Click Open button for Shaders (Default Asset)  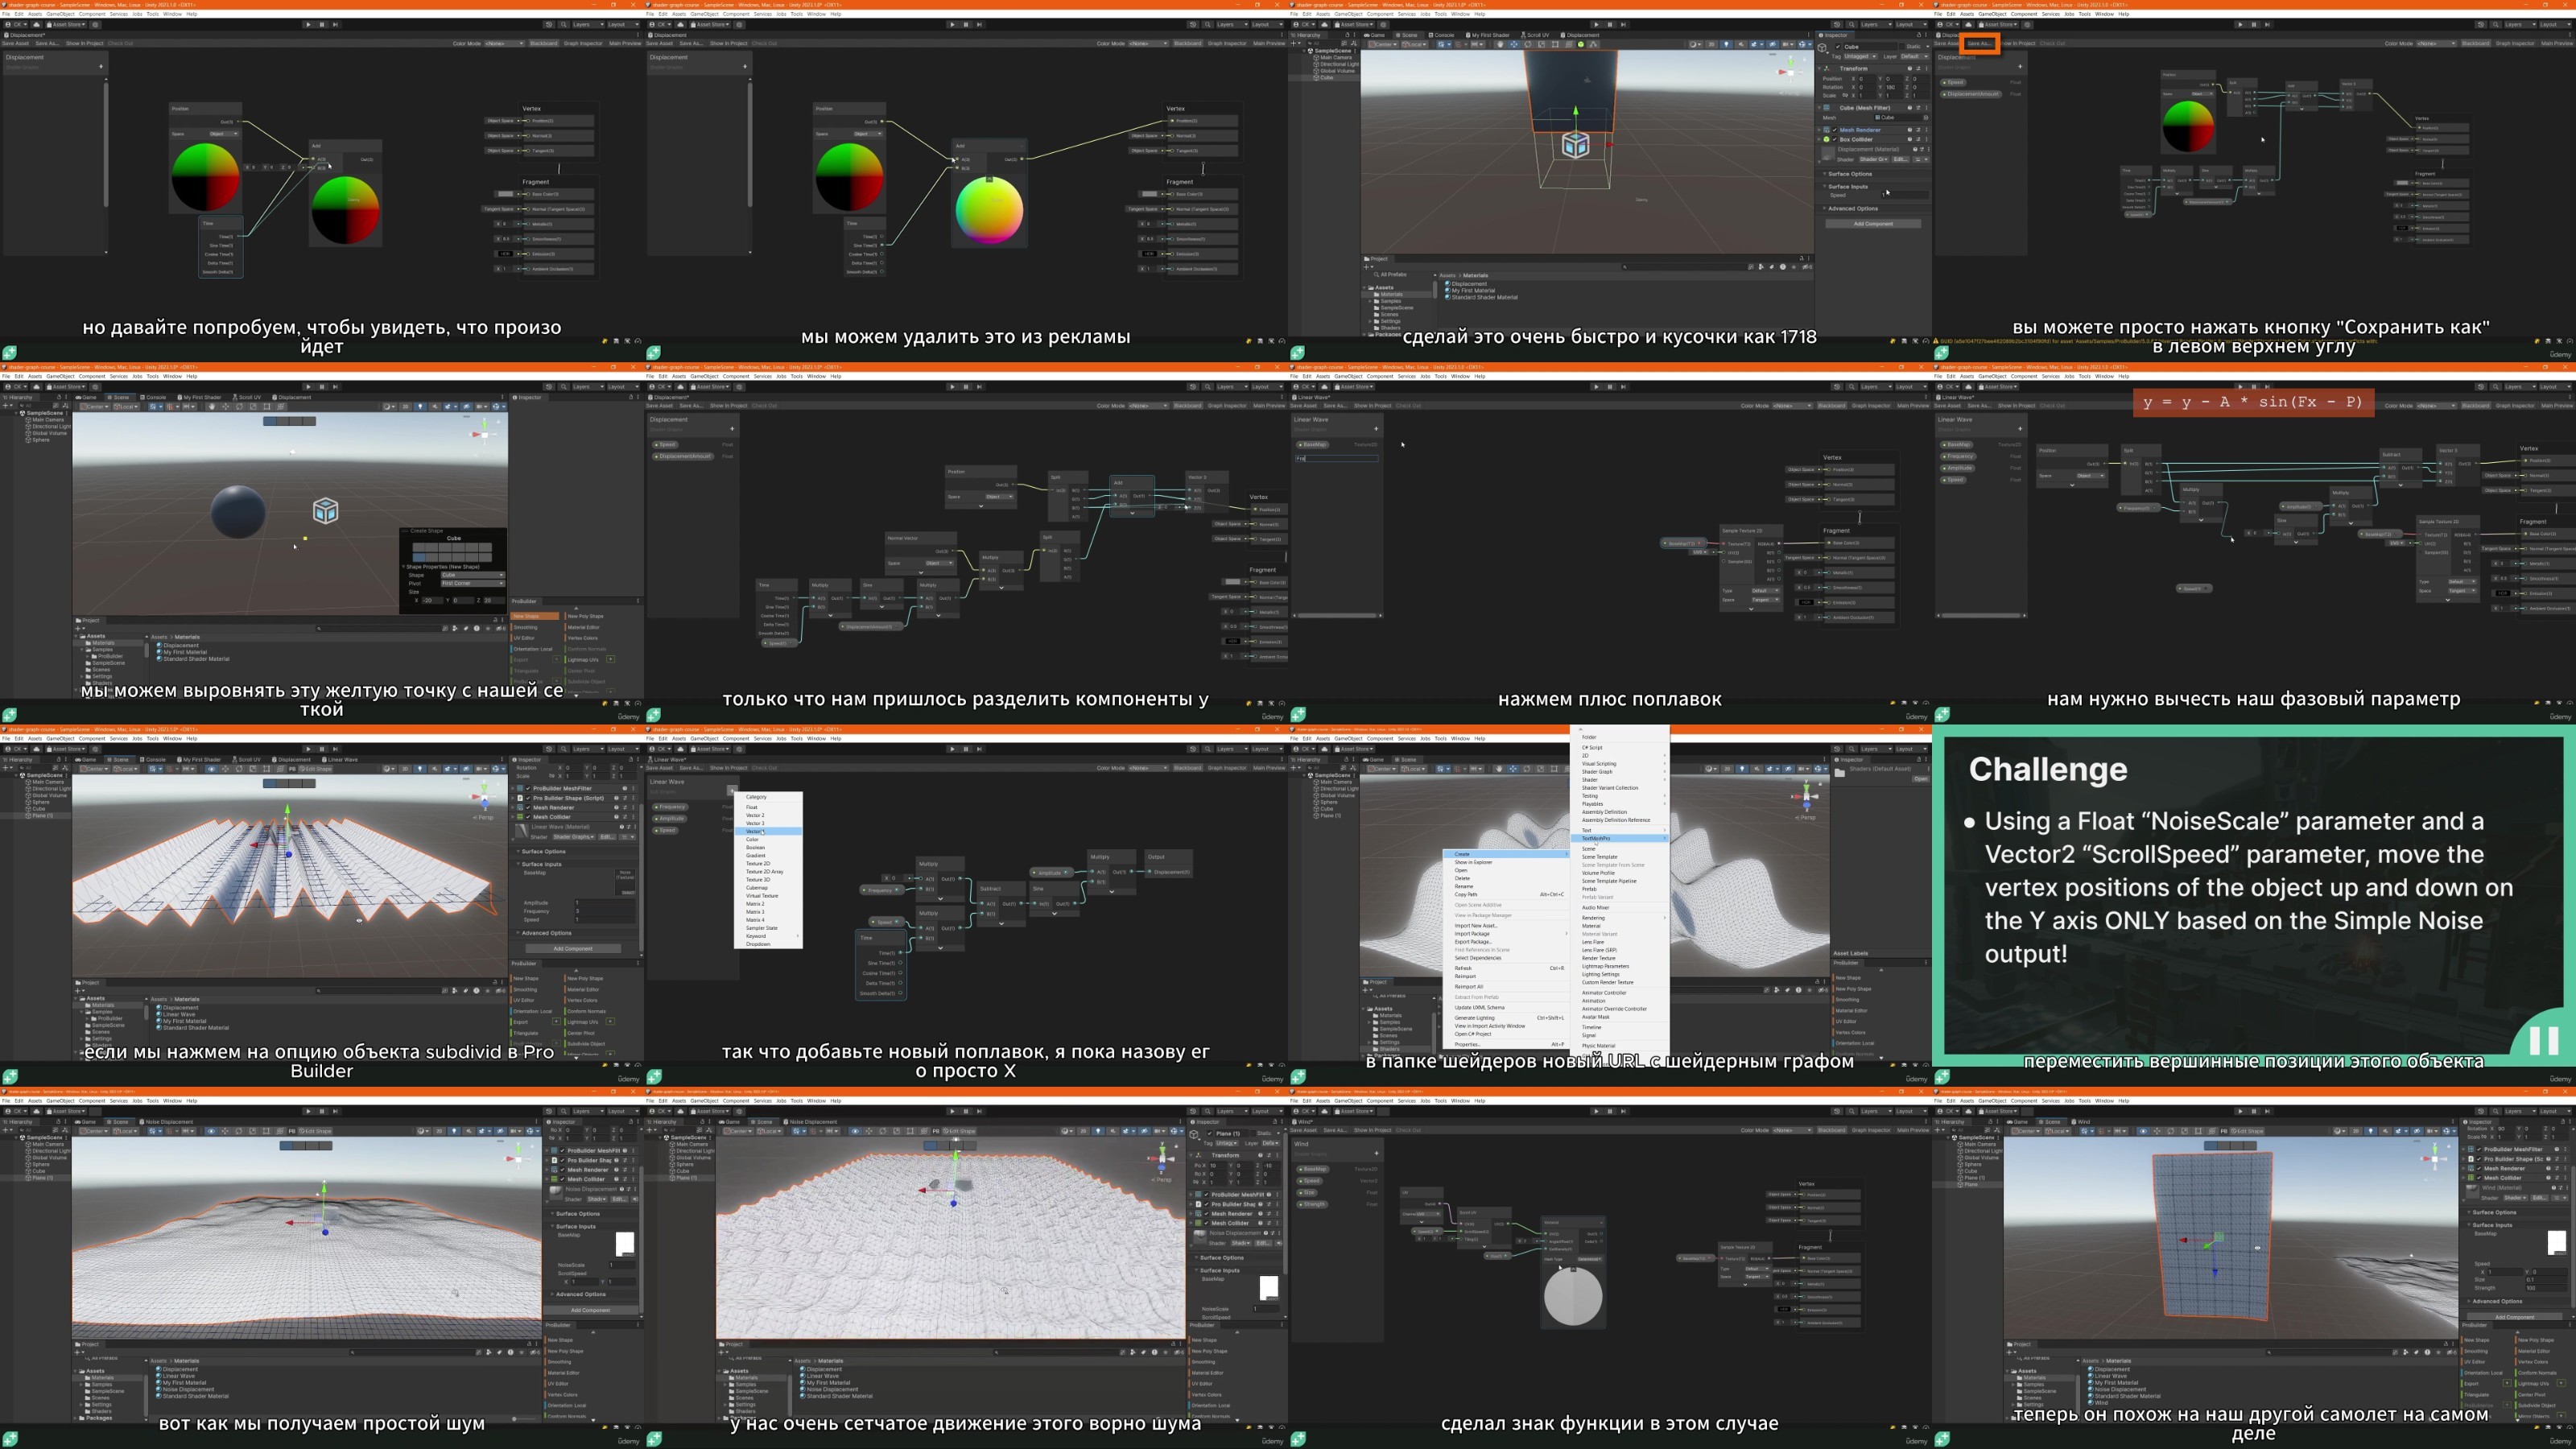tap(1921, 779)
